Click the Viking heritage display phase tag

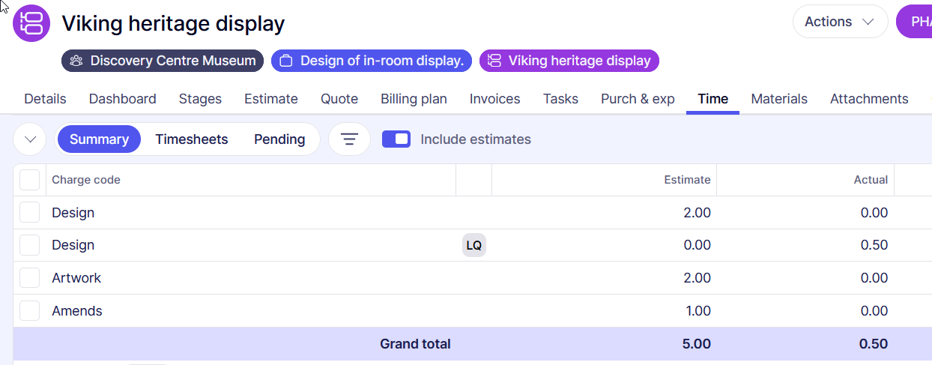click(569, 61)
